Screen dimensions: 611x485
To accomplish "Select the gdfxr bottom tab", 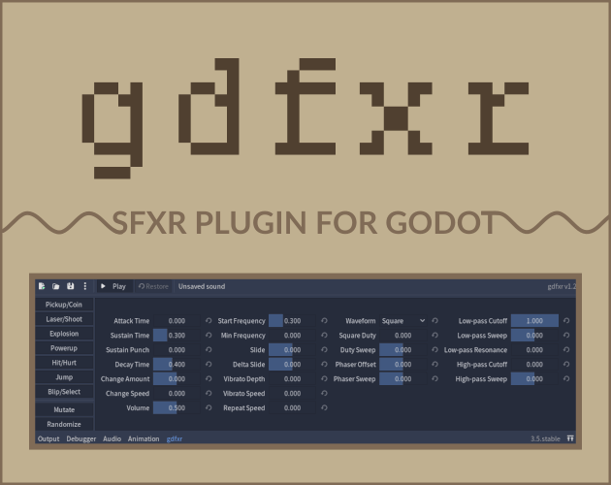I will coord(175,438).
